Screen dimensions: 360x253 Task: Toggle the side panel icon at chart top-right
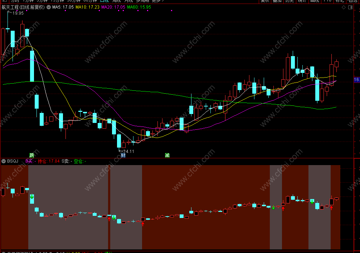350,8
